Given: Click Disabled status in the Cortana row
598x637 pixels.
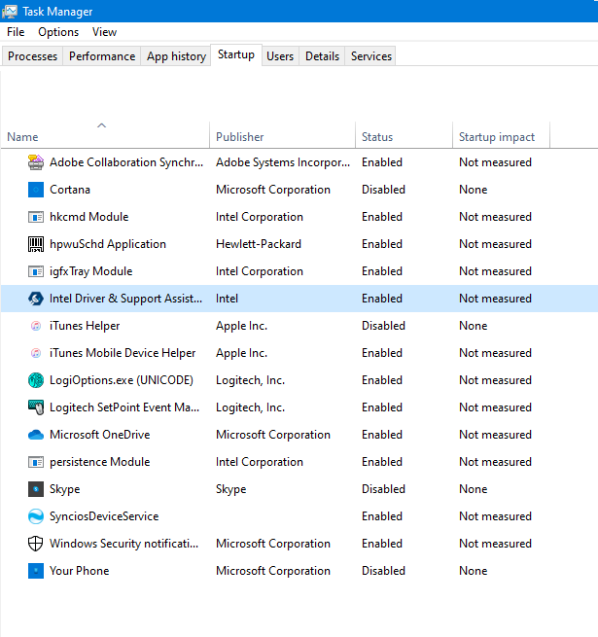Looking at the screenshot, I should click(x=383, y=190).
